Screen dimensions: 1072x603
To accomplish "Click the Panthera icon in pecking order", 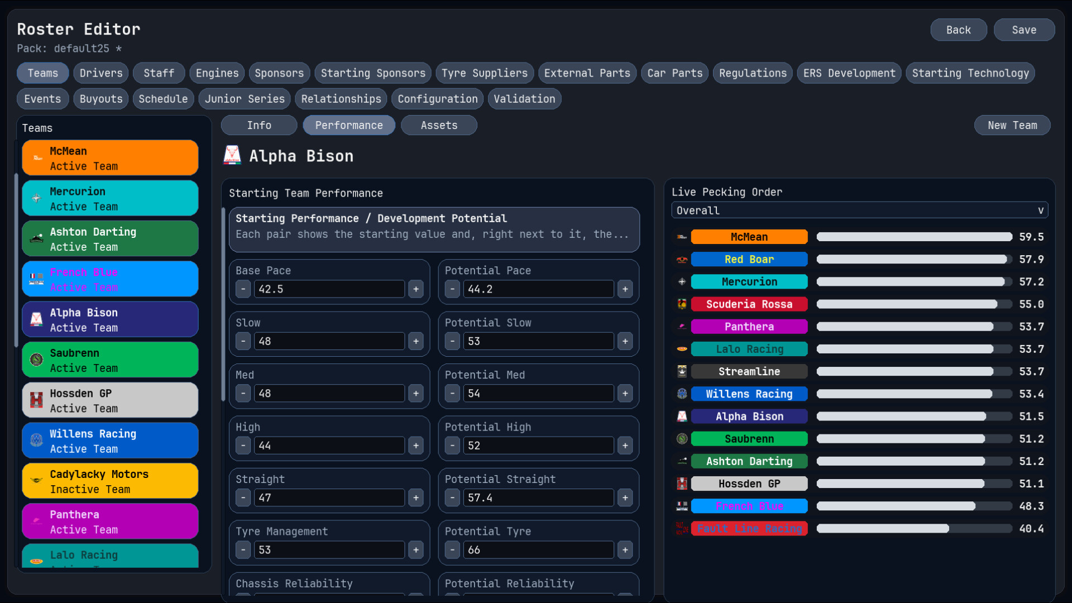I will click(x=682, y=326).
